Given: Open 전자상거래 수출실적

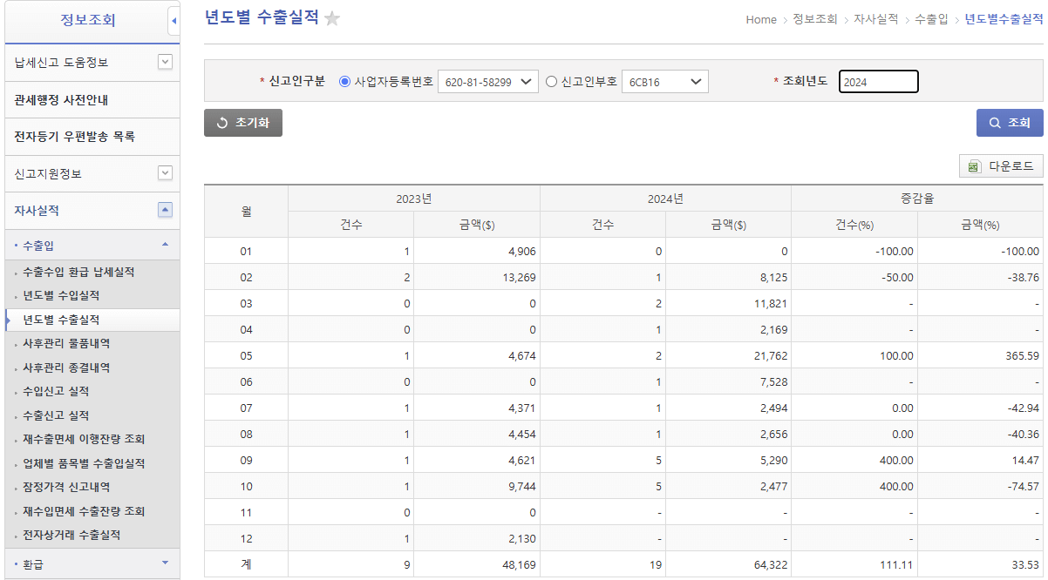Looking at the screenshot, I should coord(71,535).
